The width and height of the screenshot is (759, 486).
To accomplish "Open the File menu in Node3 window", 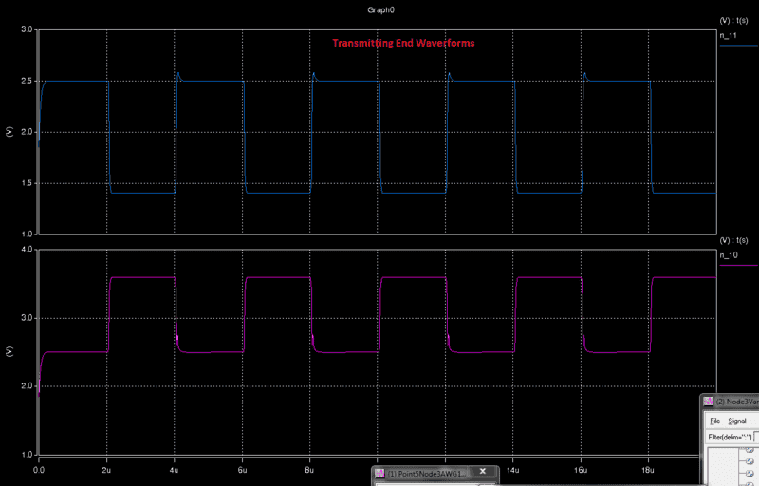I will tap(714, 420).
